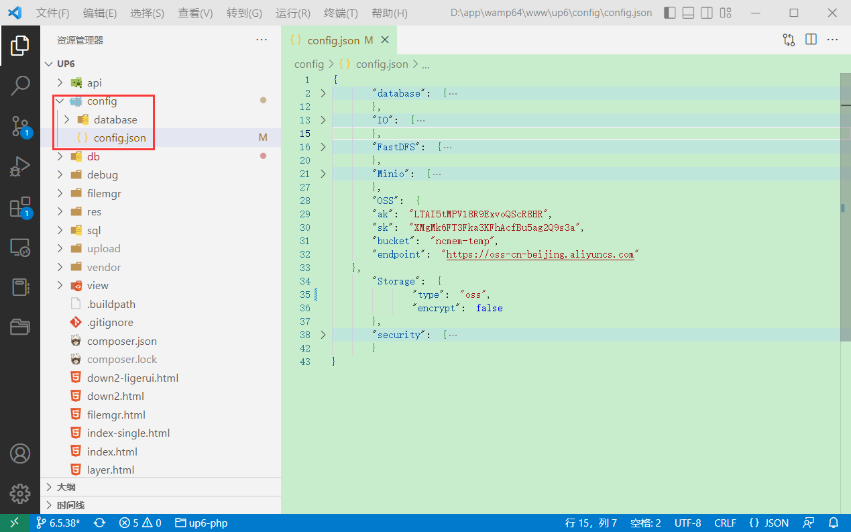Open the 选择(S) menu
Image resolution: width=851 pixels, height=532 pixels.
coord(147,13)
